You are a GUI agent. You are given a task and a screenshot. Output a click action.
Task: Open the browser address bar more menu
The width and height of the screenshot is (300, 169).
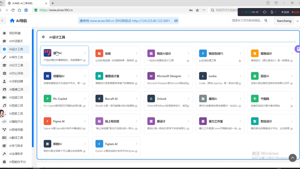click(x=204, y=10)
